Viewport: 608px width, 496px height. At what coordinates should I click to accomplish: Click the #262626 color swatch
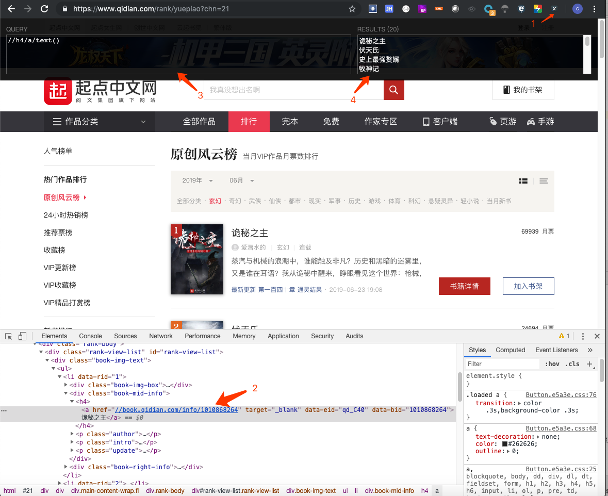click(x=505, y=444)
